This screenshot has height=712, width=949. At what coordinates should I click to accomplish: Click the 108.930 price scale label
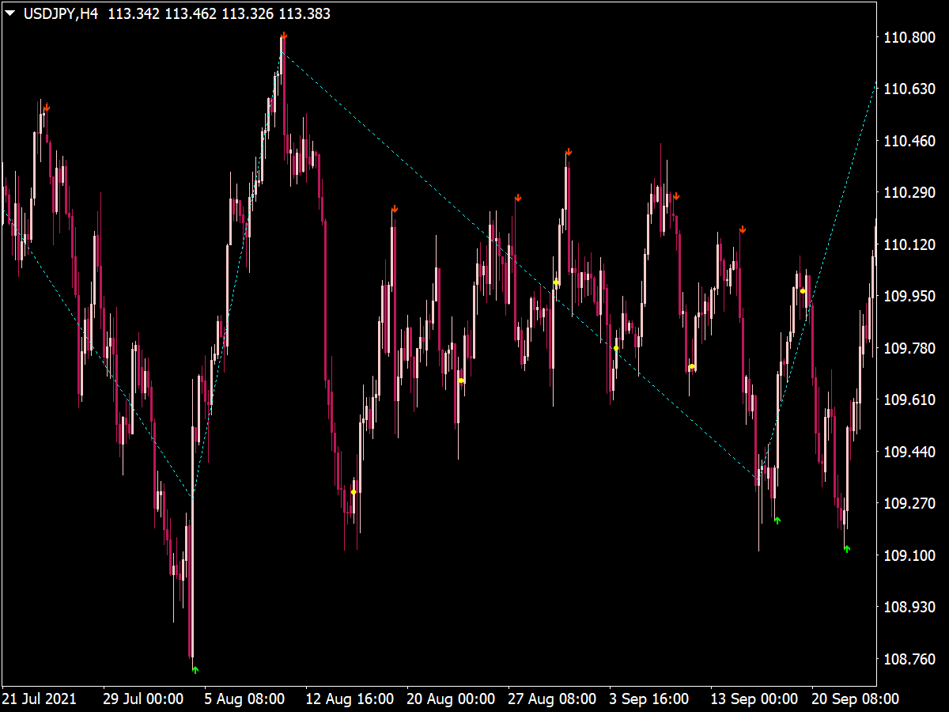[908, 608]
